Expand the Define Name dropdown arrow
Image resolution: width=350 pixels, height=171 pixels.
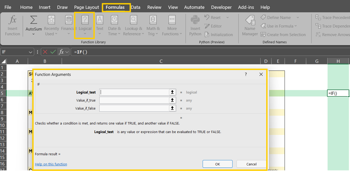tap(298, 18)
